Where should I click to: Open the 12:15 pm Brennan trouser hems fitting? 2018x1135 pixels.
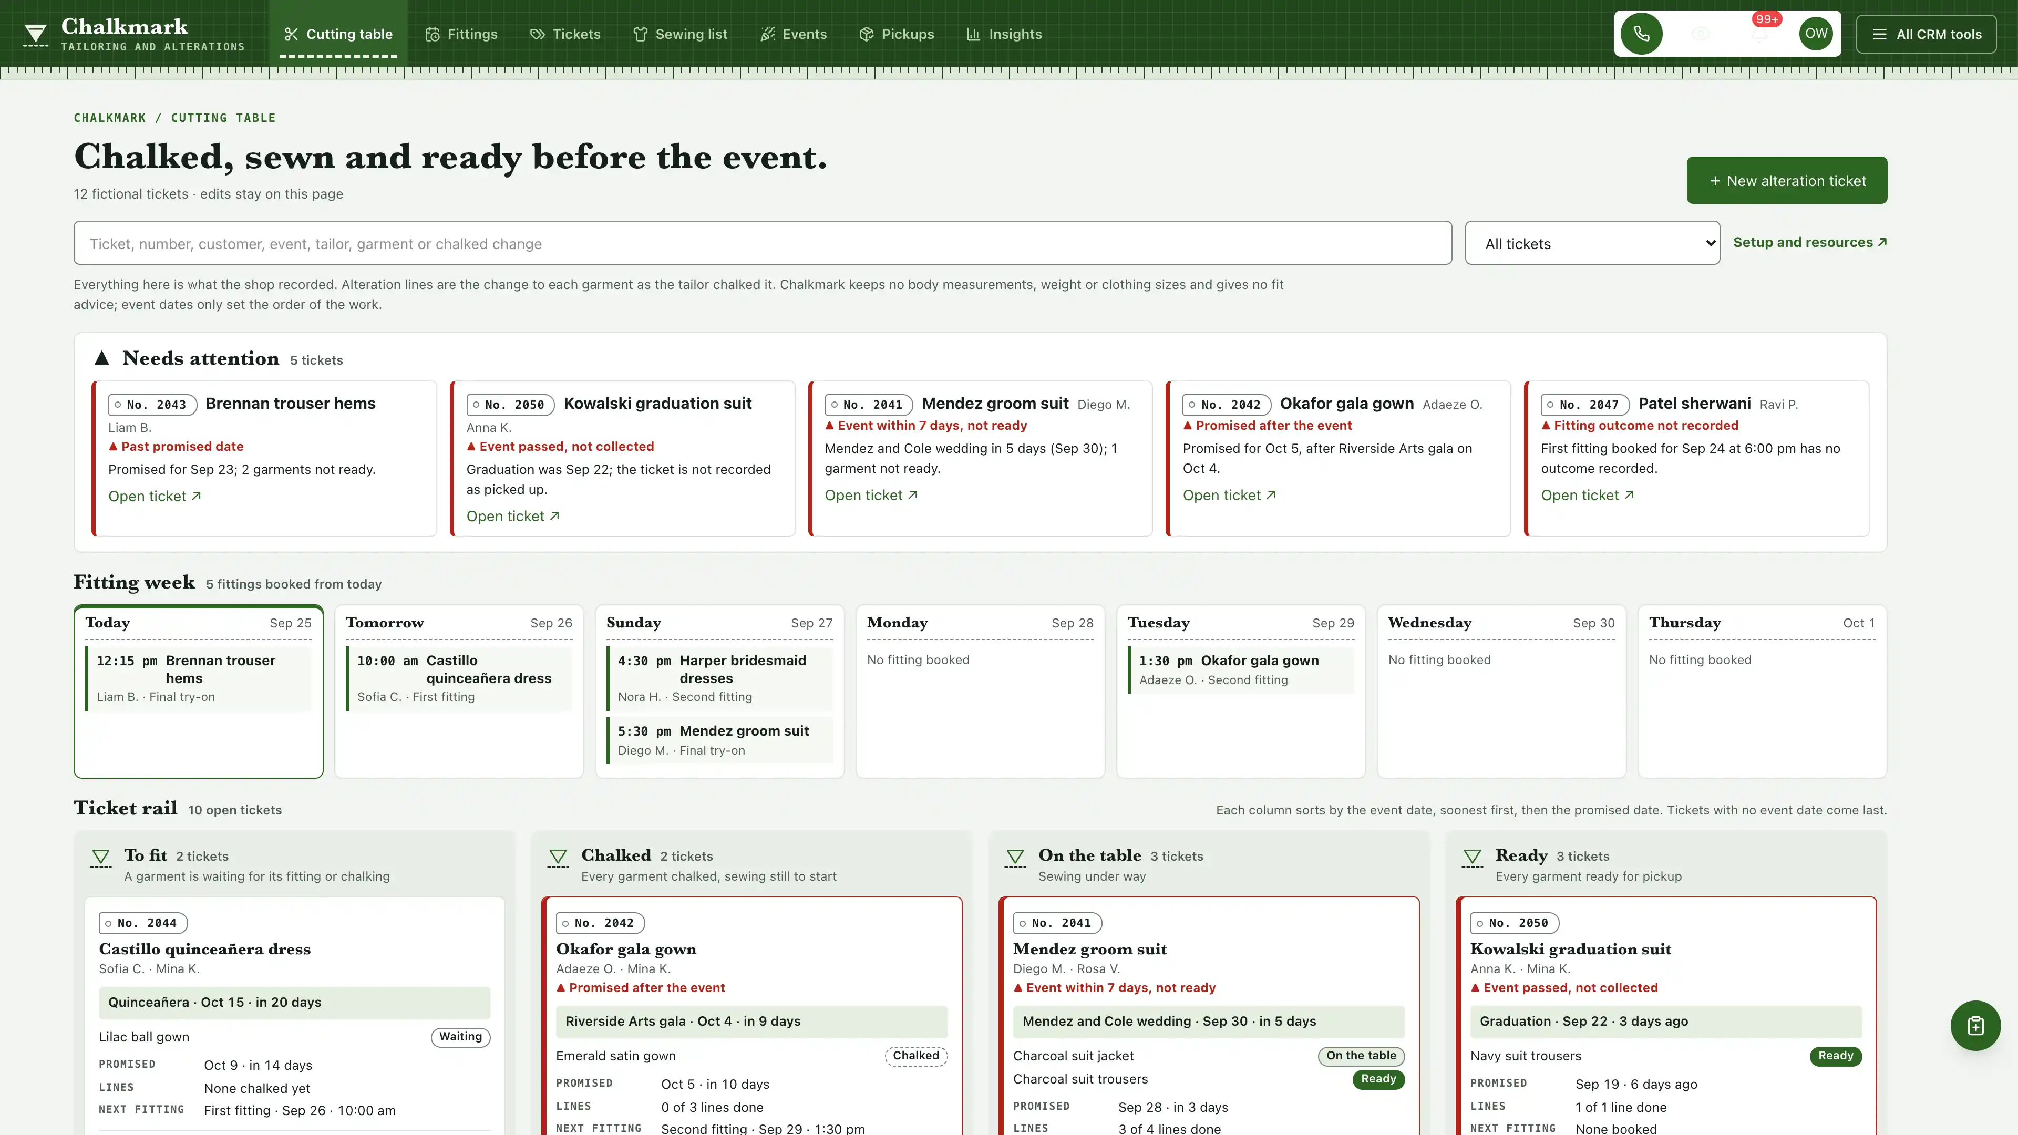198,678
